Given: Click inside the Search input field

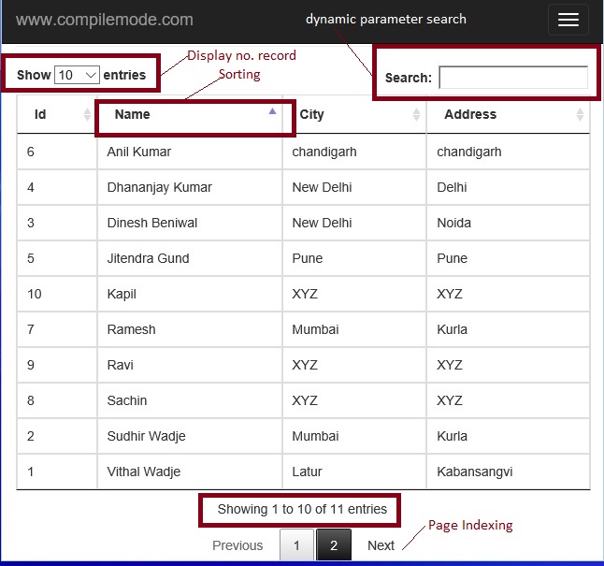Looking at the screenshot, I should [513, 78].
